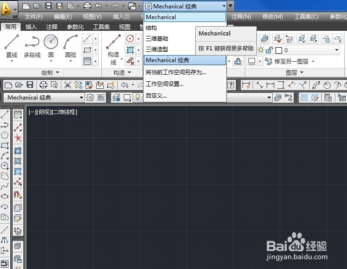This screenshot has height=269, width=347.
Task: Open the quick access toolbar customize arrow
Action: 230,6
